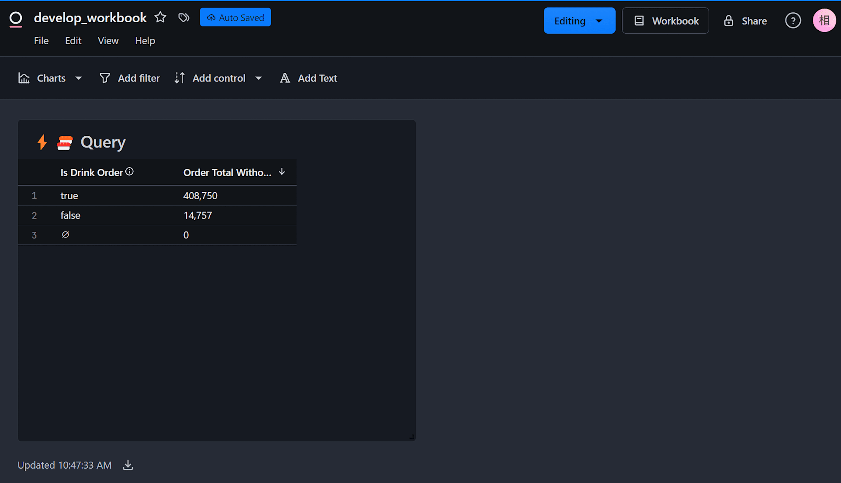Screen dimensions: 841x483
Task: Select the null symbol cell in row 3
Action: [65, 235]
